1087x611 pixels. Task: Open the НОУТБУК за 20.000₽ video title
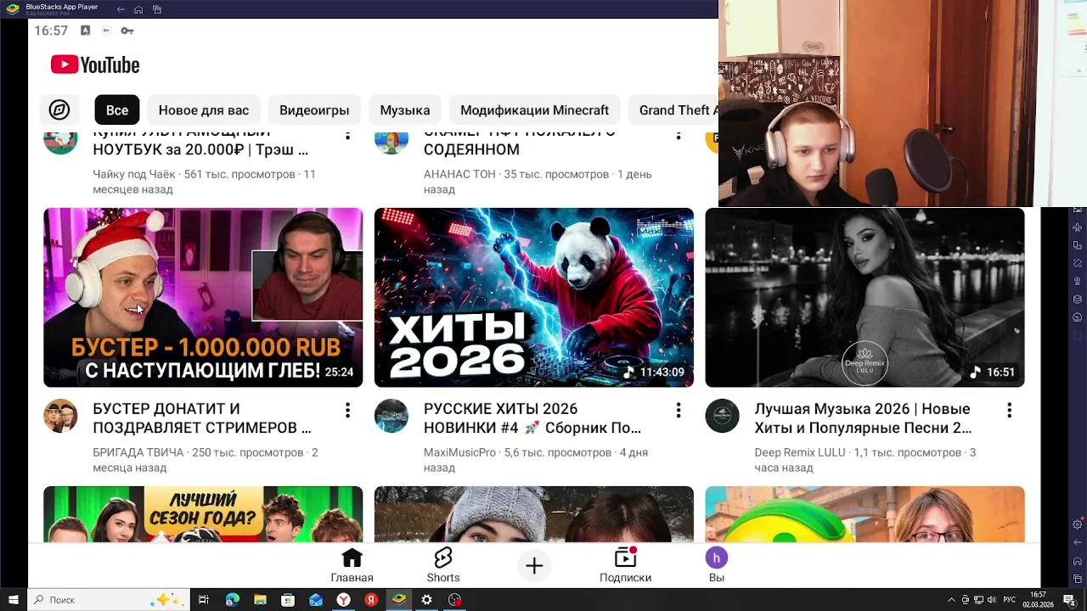coord(200,143)
